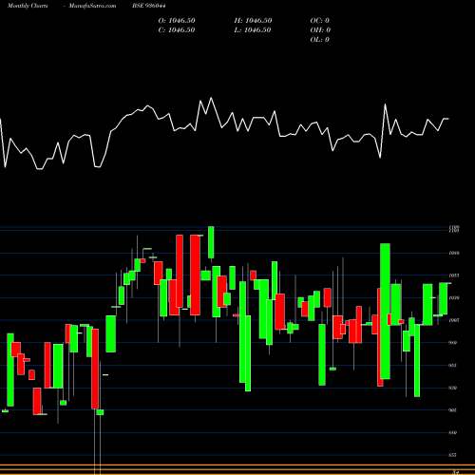
Task: Select the "OC: 0" value
Action: coord(320,21)
